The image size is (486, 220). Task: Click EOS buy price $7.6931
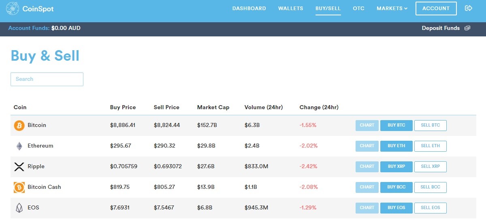point(120,208)
